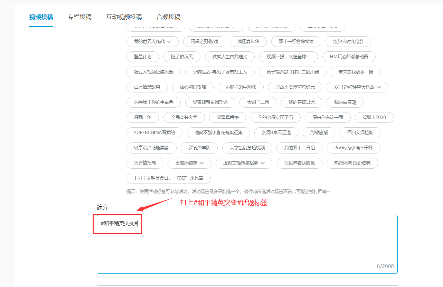Select the SUPERCHINA看我的 tag
This screenshot has width=443, height=287.
[x=154, y=132]
